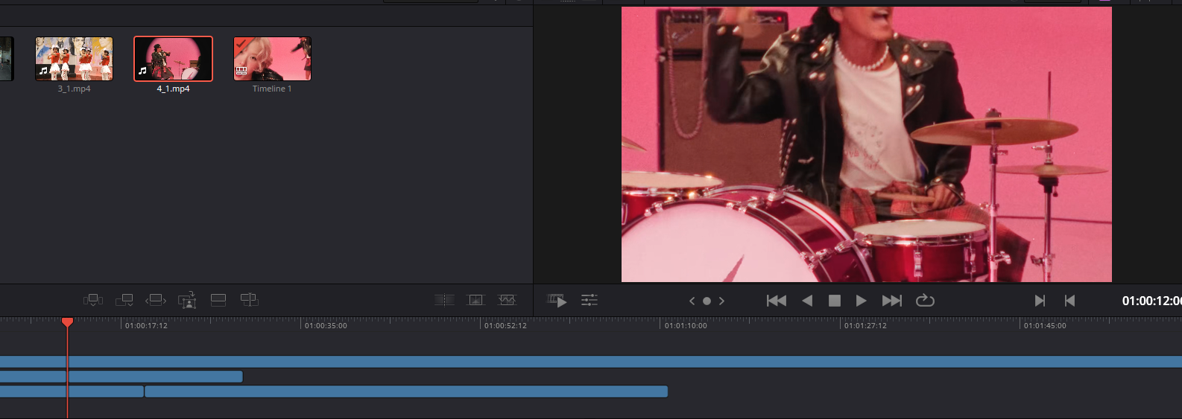The height and width of the screenshot is (419, 1182).
Task: Jump to the first frame of timeline
Action: tap(777, 301)
